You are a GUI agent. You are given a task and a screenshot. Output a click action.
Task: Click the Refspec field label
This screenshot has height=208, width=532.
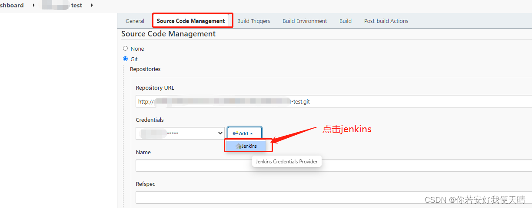click(x=145, y=184)
